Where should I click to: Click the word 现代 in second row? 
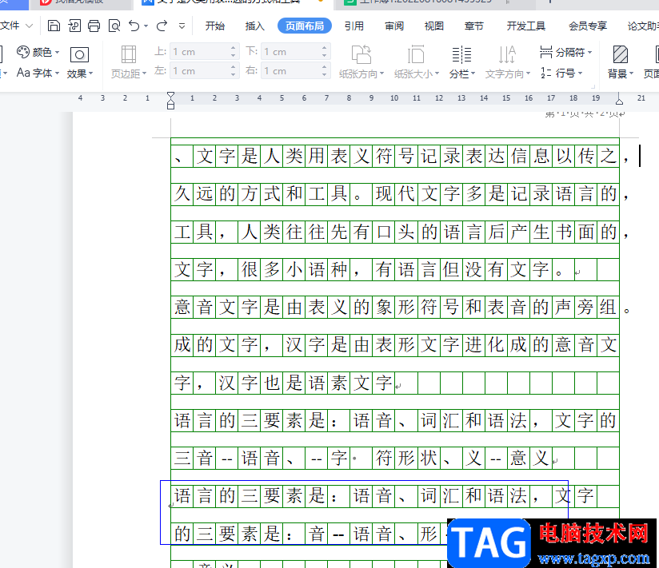395,194
